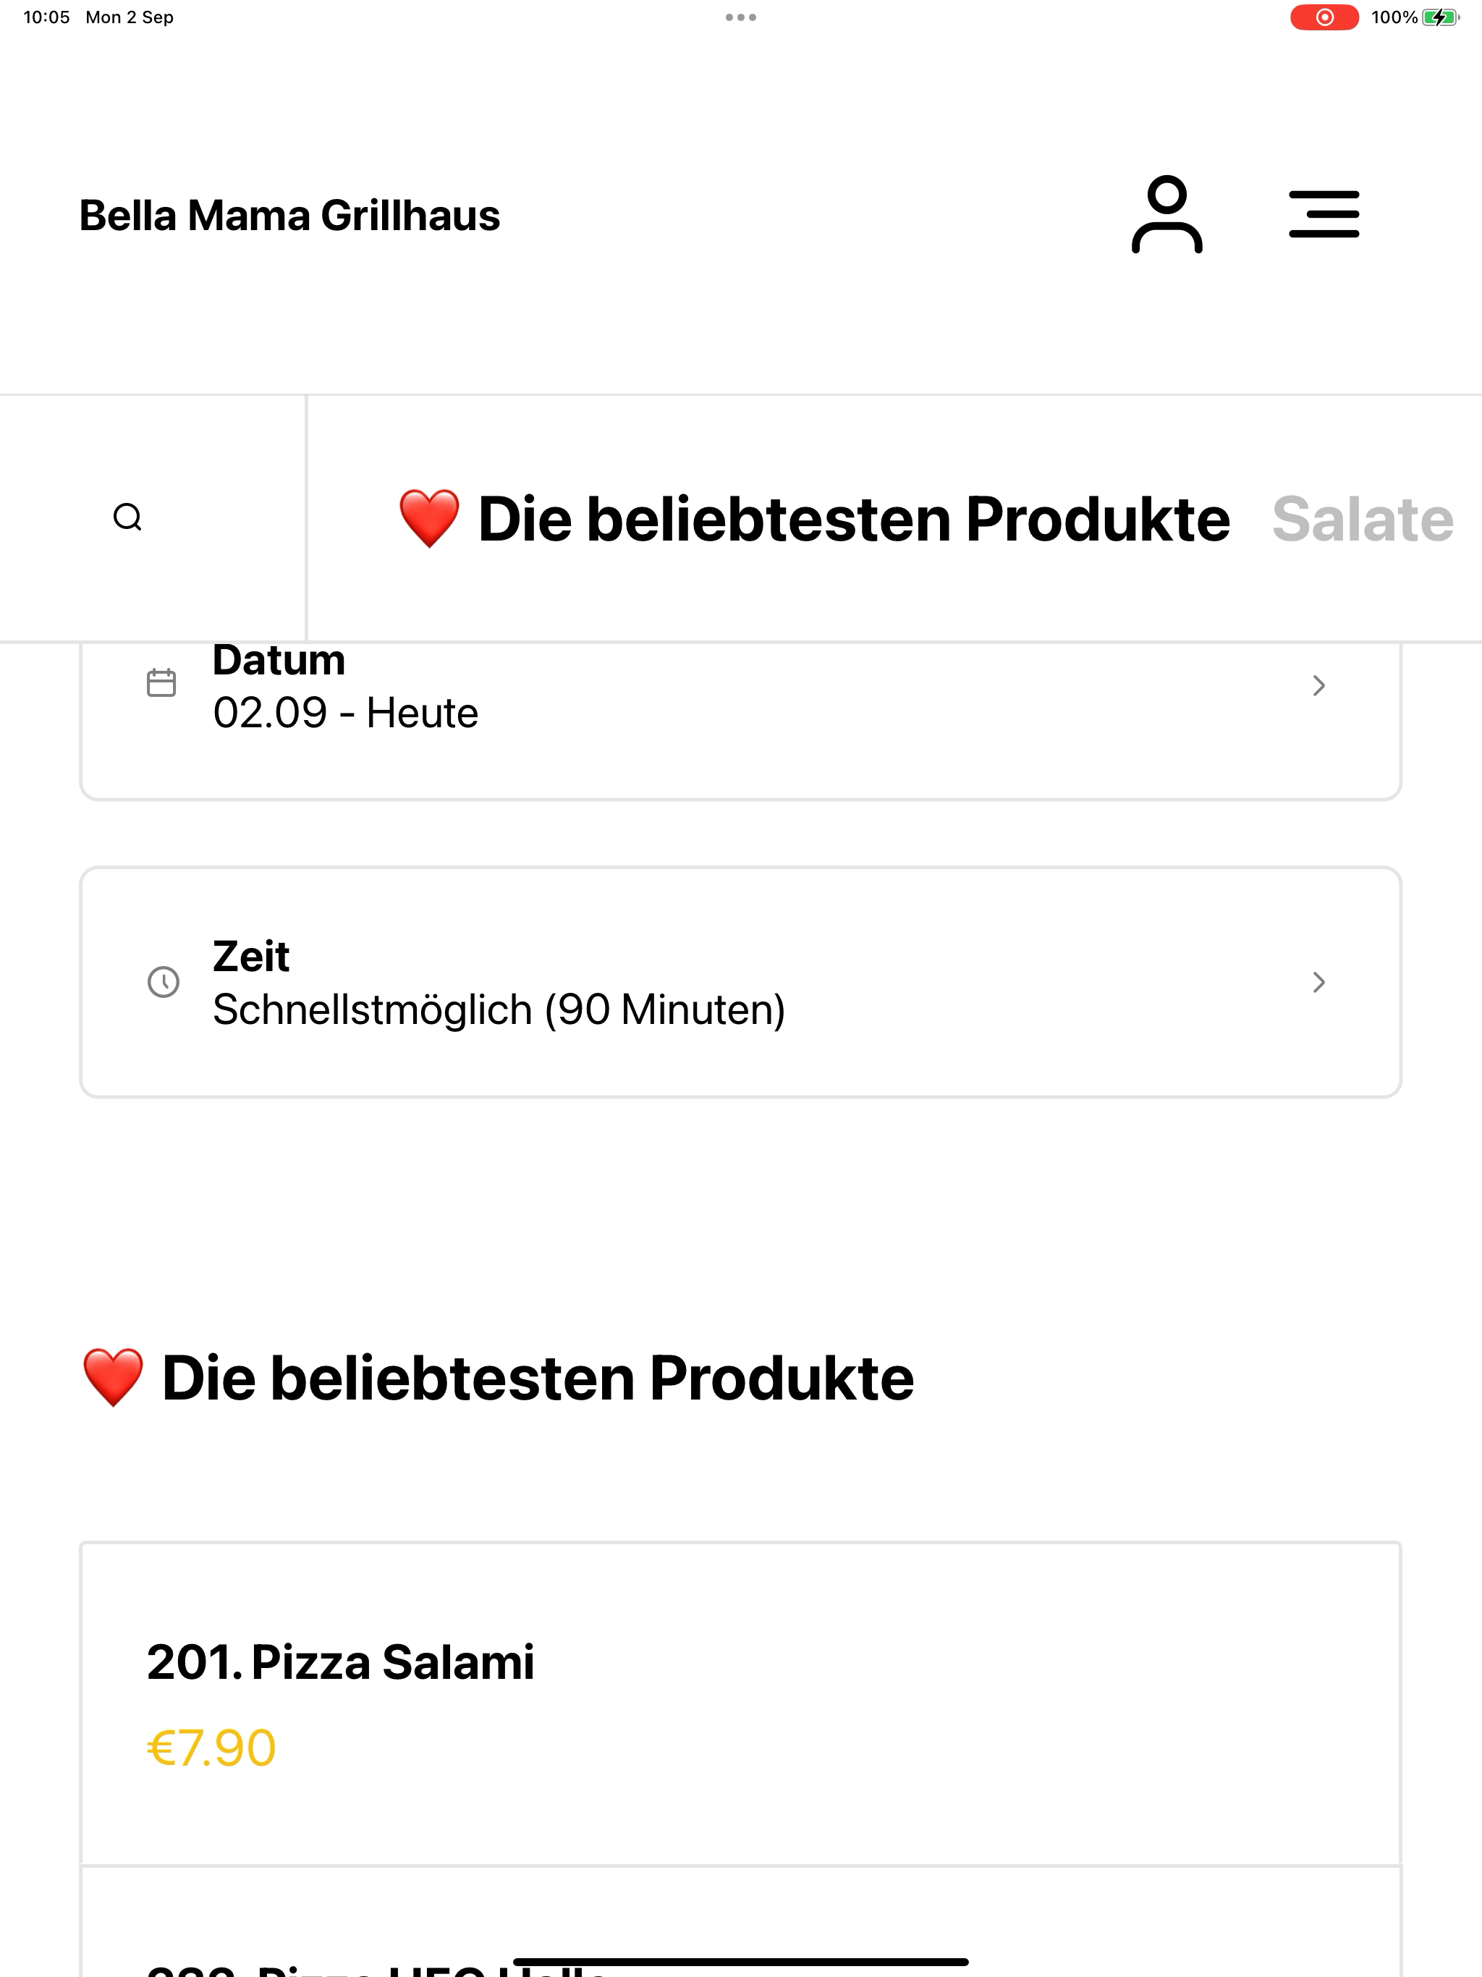Tap the heart next to section heading
Viewport: 1482px width, 1977px height.
click(x=113, y=1377)
